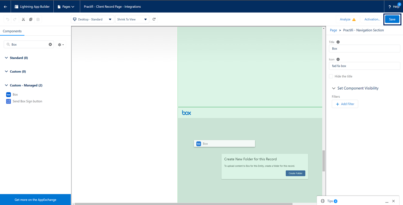Click the Box drag chip on canvas
Image resolution: width=403 pixels, height=205 pixels.
click(x=224, y=144)
